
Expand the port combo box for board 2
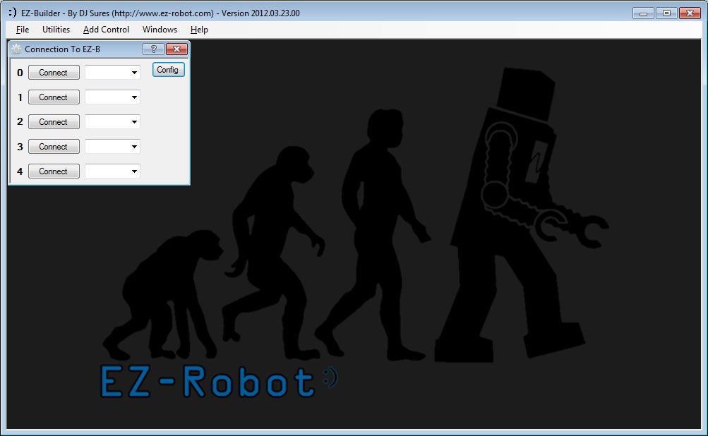click(x=134, y=122)
